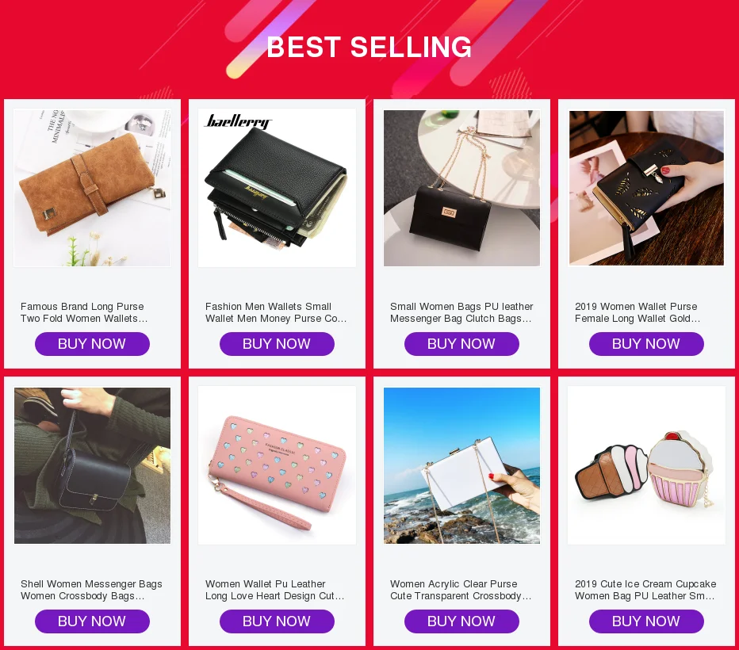Buy the Small Women Bags PU leather
This screenshot has height=650, width=739.
tap(461, 344)
